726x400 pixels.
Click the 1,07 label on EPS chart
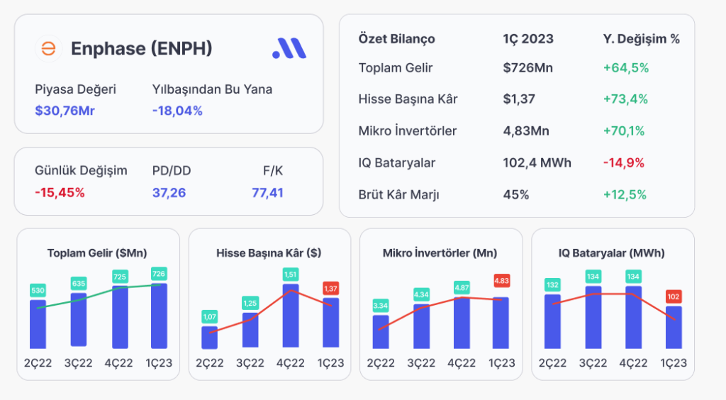click(209, 316)
